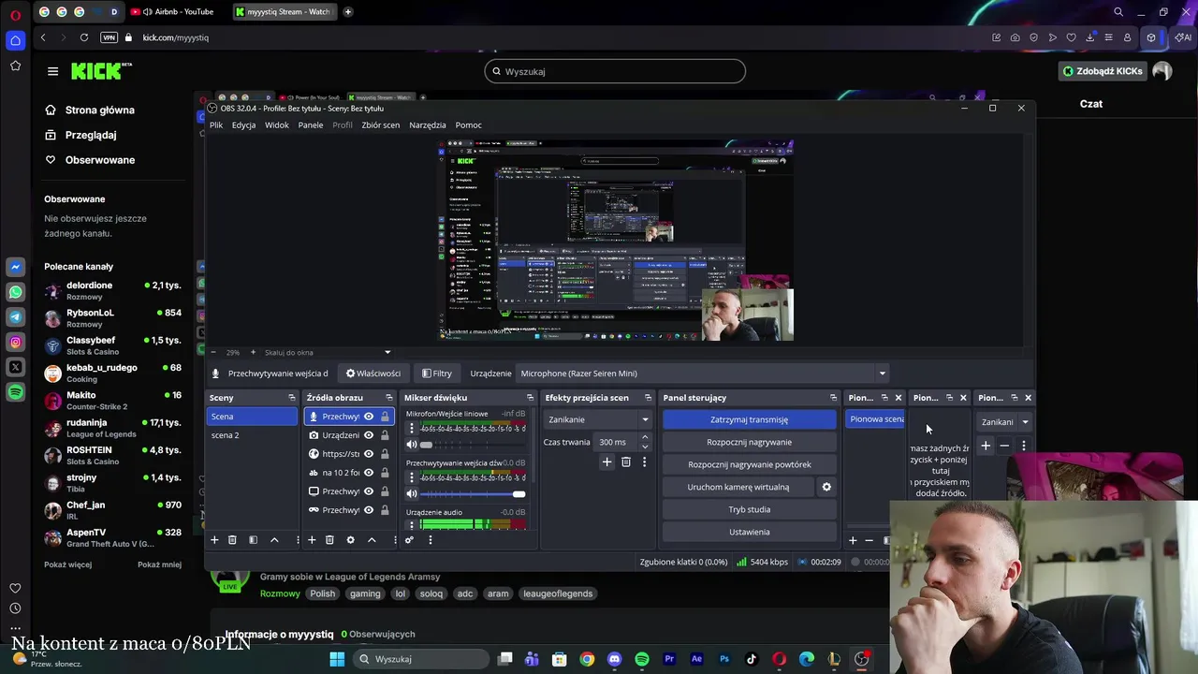Mute Przechwytywanie wejścia dźwięku speaker icon

click(x=412, y=493)
